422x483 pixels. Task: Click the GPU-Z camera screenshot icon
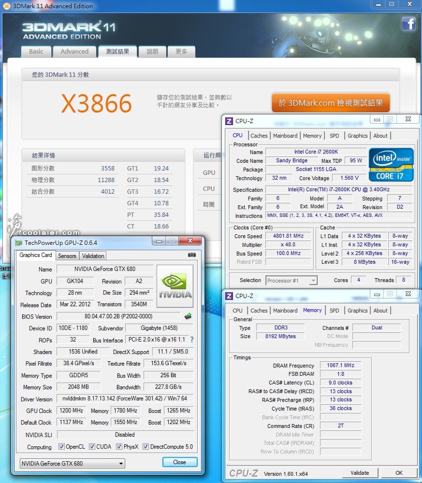pyautogui.click(x=192, y=255)
